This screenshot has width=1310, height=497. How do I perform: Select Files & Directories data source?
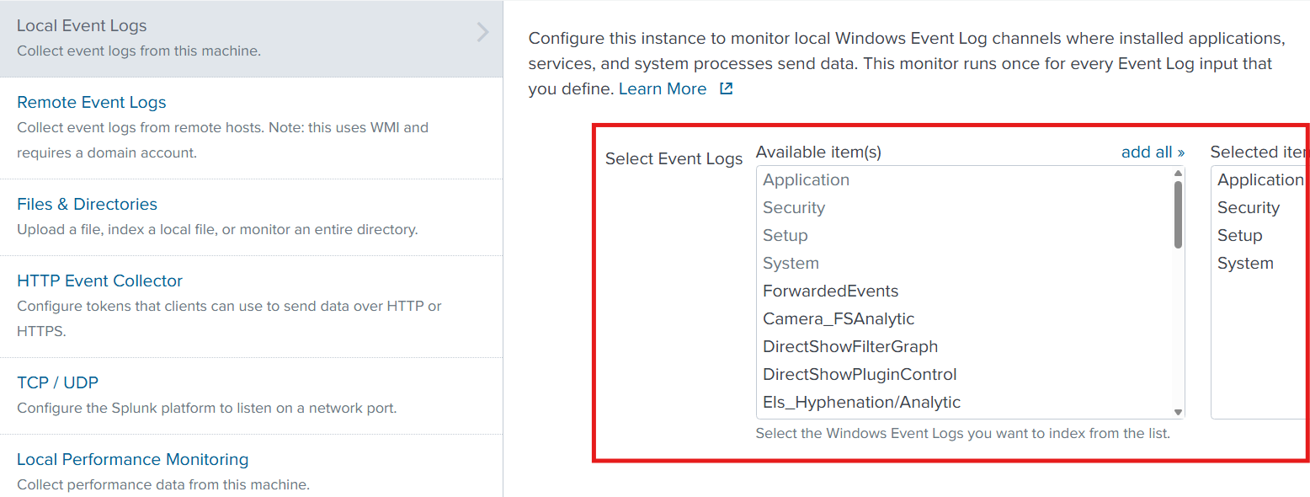[87, 204]
